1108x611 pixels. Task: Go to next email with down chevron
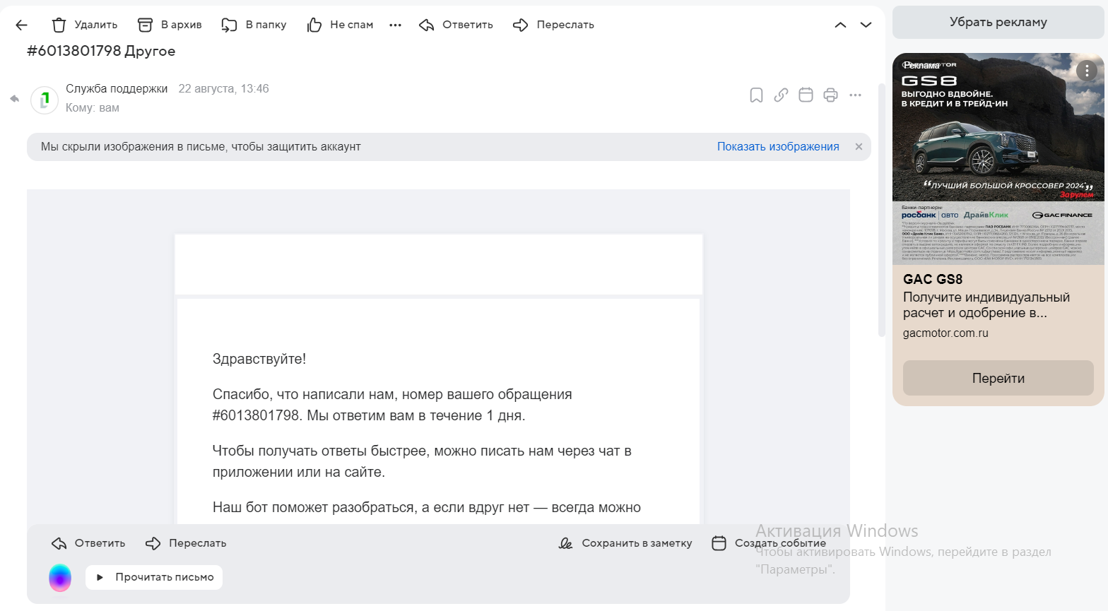866,25
